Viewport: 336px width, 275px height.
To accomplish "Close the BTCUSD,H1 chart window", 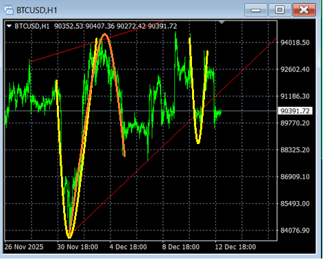I will point(304,10).
